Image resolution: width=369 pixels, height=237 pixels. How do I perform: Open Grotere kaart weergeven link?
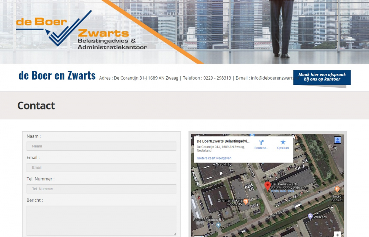(214, 158)
